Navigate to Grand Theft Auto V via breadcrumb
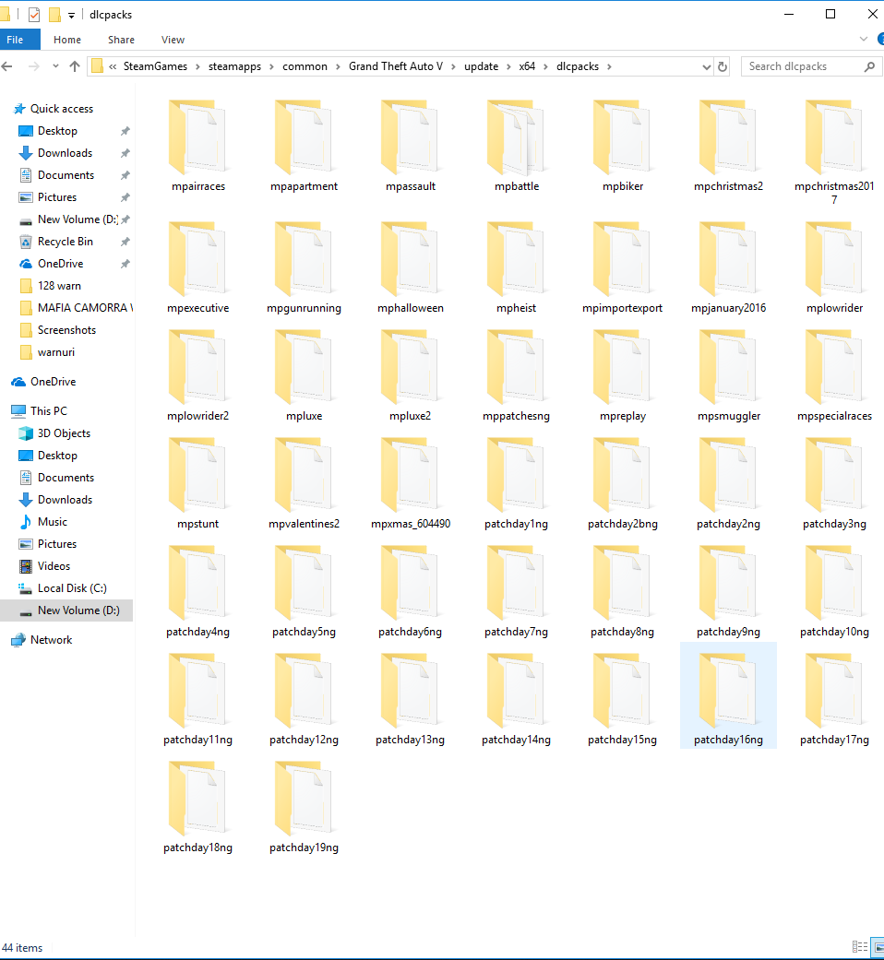The width and height of the screenshot is (884, 960). (x=397, y=65)
